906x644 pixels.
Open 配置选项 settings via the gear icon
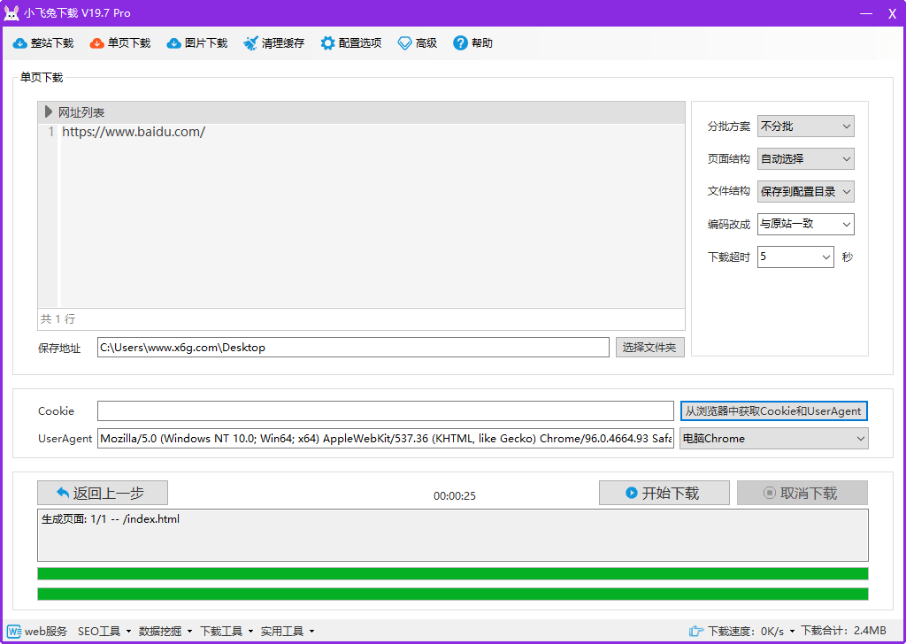pos(328,42)
